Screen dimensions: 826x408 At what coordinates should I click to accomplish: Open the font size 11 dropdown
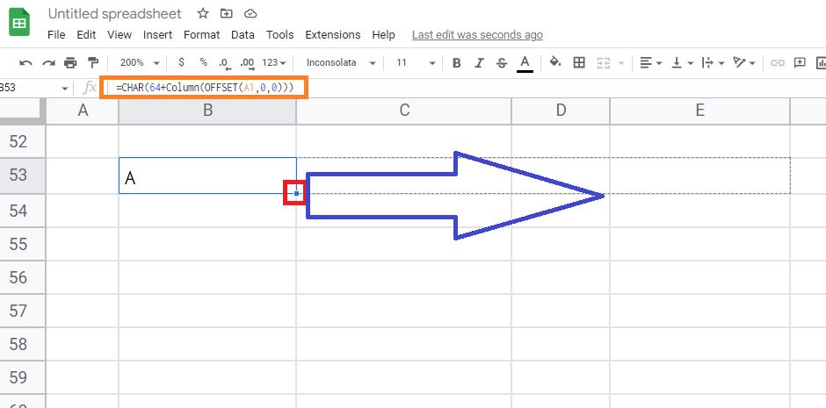(x=416, y=62)
